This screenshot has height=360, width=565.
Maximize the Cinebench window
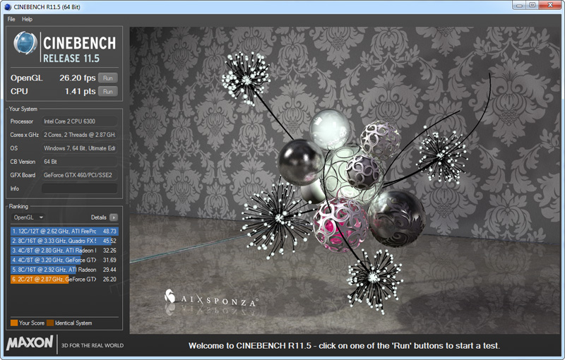[x=533, y=6]
